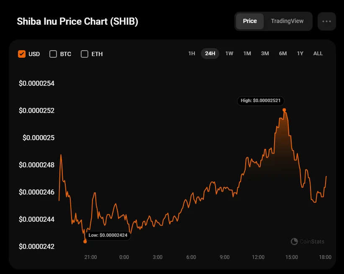Enable the BTC currency checkbox

click(x=53, y=54)
